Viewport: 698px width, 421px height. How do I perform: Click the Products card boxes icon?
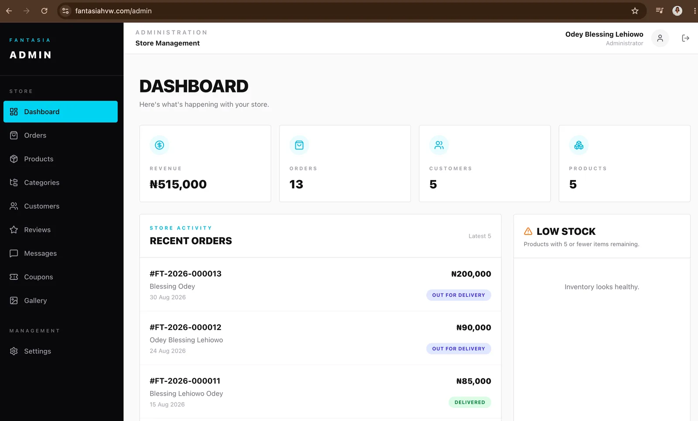pyautogui.click(x=579, y=145)
